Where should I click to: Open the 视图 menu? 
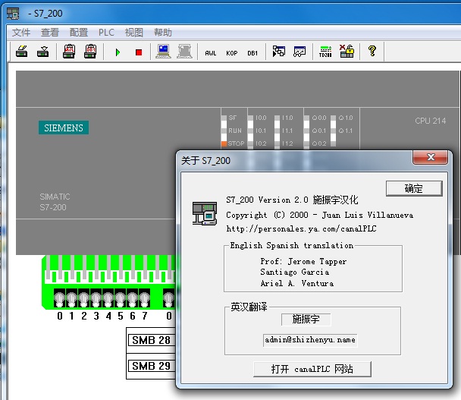coord(133,32)
